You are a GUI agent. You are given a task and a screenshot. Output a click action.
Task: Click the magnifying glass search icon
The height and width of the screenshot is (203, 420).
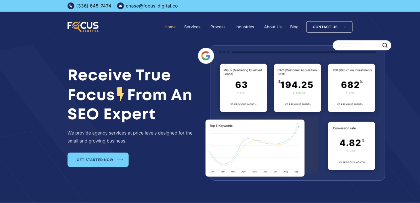pyautogui.click(x=385, y=45)
